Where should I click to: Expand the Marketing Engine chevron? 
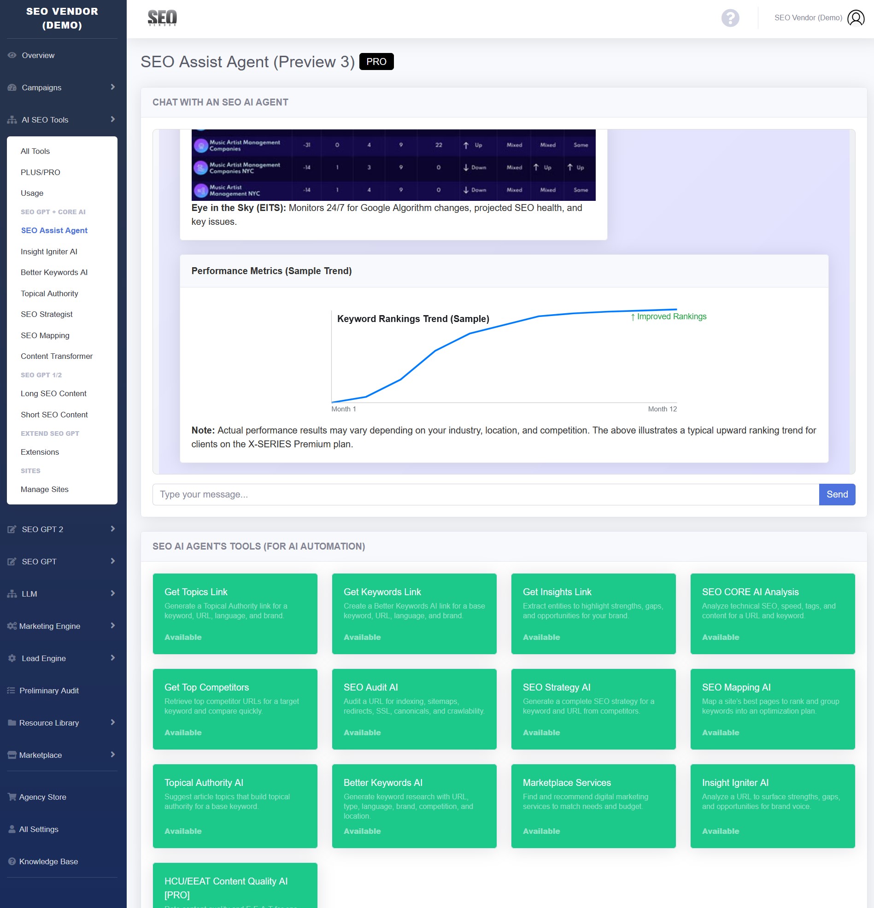tap(112, 626)
